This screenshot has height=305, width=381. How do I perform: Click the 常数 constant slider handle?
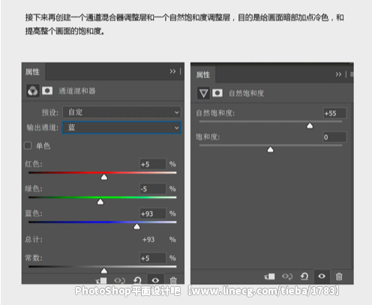click(x=104, y=271)
